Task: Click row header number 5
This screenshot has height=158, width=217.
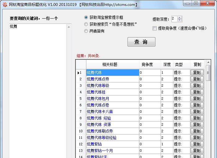Action: coord(81,99)
